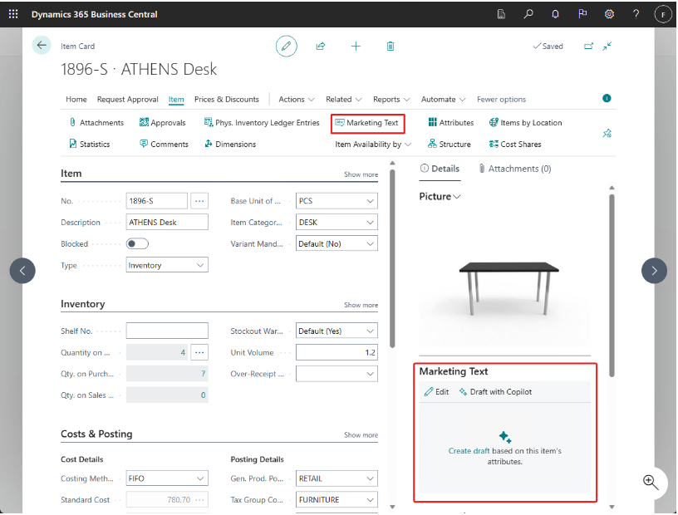Go to the next record
This screenshot has width=678, height=515.
tap(654, 271)
